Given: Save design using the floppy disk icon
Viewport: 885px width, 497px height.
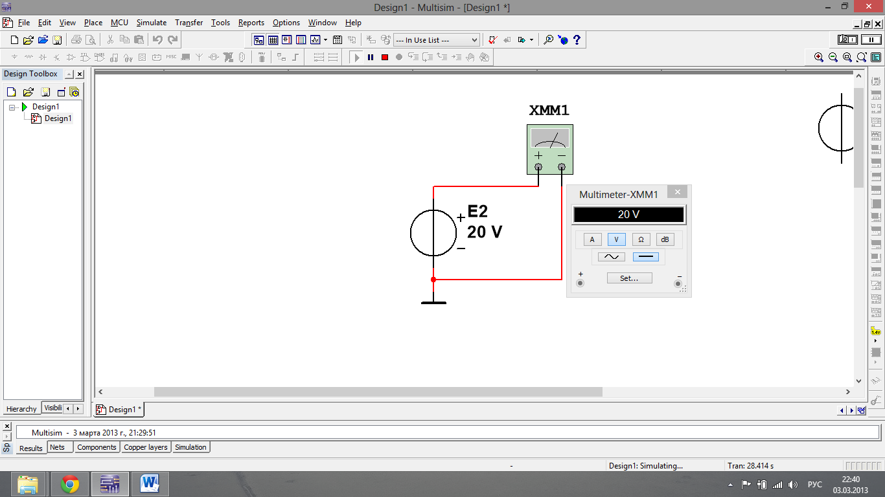Looking at the screenshot, I should [x=57, y=40].
